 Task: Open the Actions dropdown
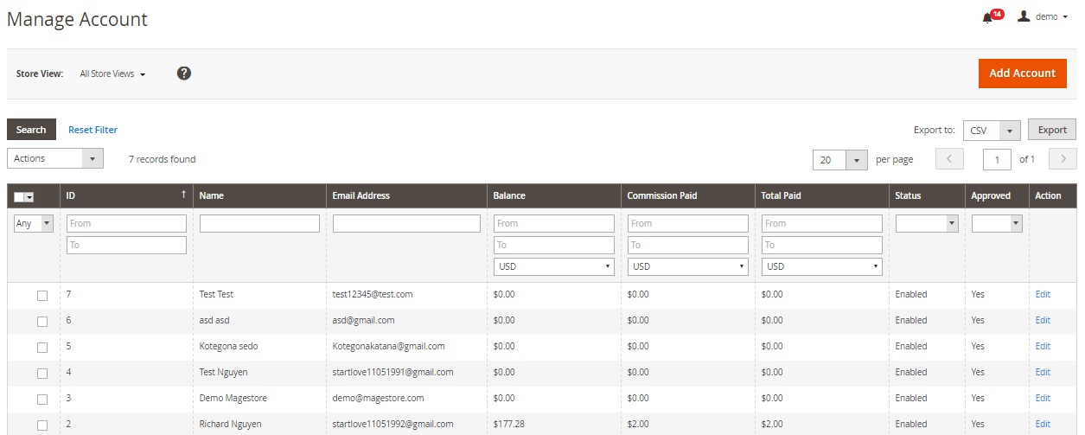(x=55, y=158)
